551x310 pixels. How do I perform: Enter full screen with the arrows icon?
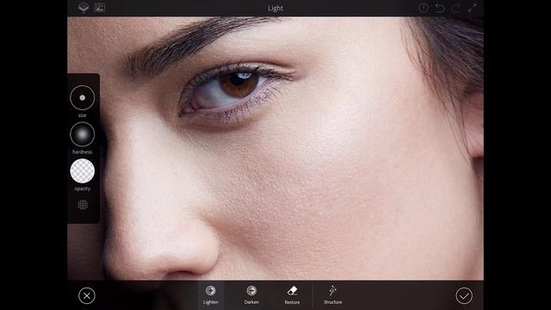472,8
